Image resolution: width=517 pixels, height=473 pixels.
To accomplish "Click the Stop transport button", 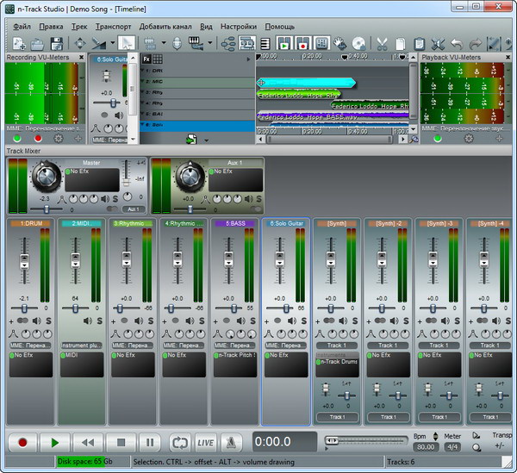I will [x=121, y=442].
